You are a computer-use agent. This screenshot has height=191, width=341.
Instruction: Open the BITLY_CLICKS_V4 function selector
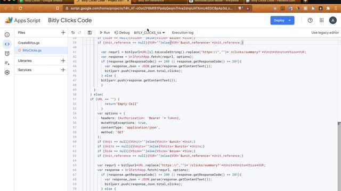pos(149,33)
